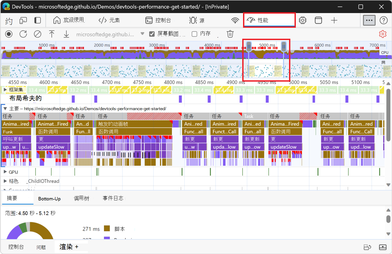This screenshot has height=254, width=392.
Task: Select the 渲染 Rendering drawer tab
Action: tap(66, 247)
